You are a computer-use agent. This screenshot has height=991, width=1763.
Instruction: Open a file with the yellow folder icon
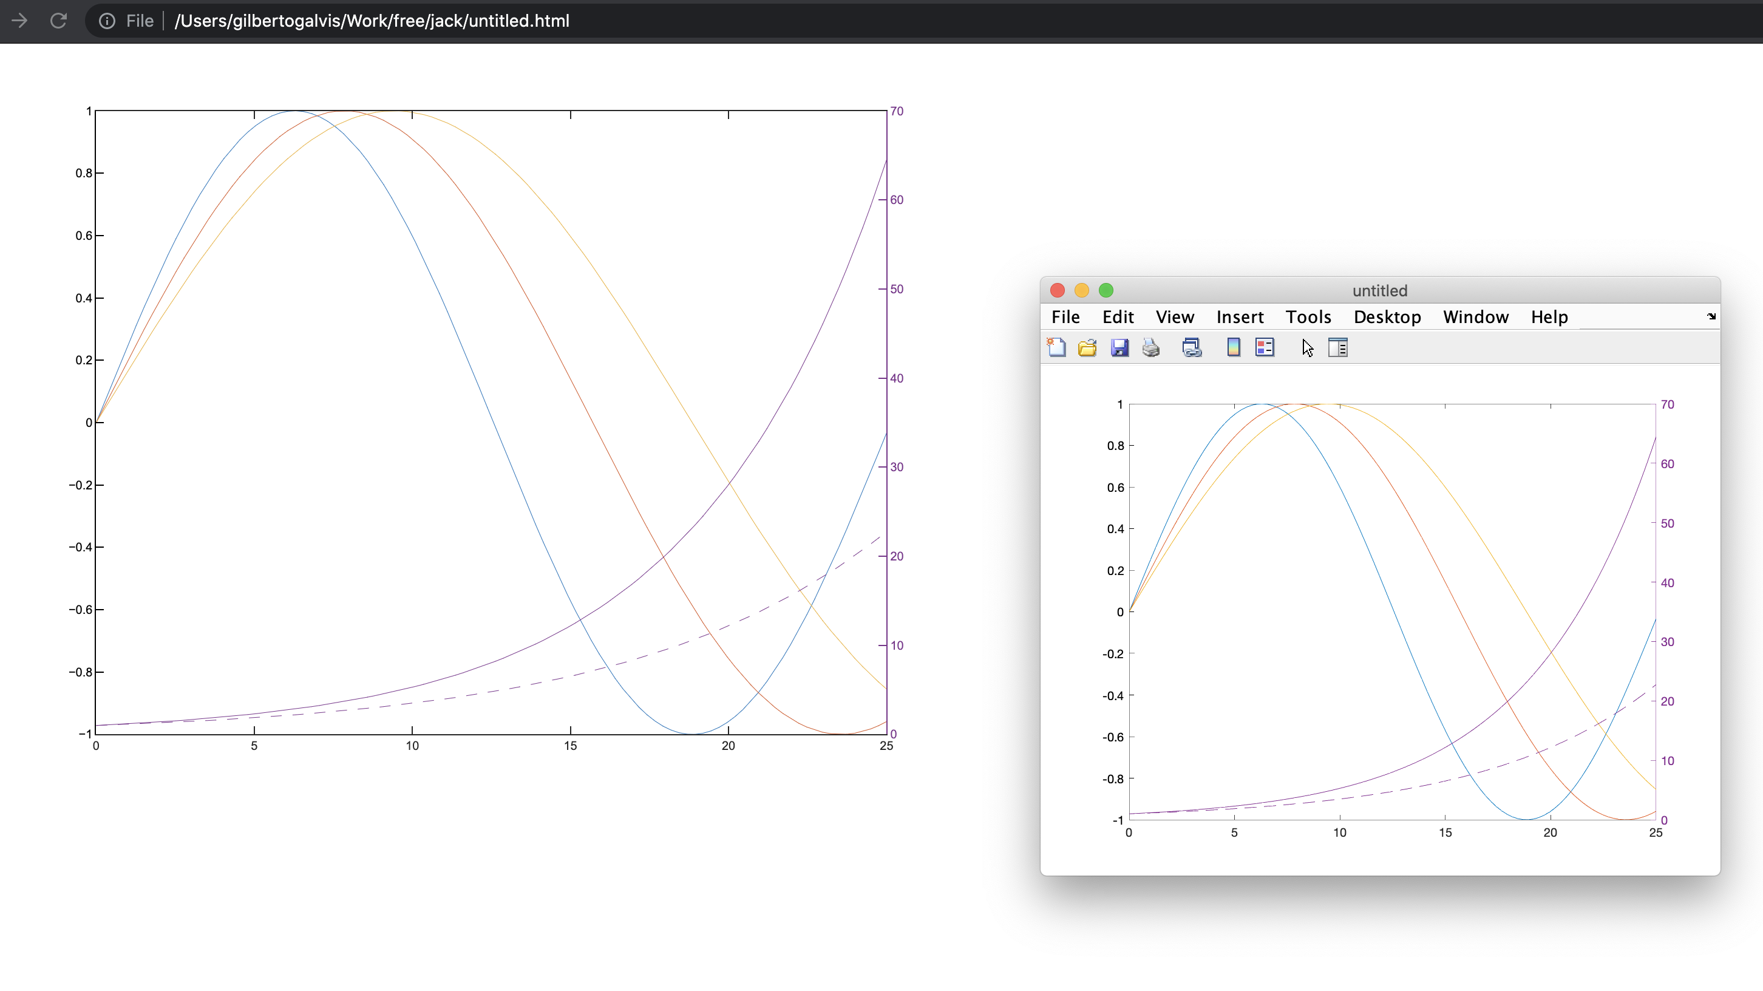click(x=1087, y=348)
